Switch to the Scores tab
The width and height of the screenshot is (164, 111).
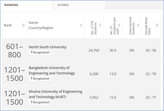pyautogui.click(x=63, y=5)
